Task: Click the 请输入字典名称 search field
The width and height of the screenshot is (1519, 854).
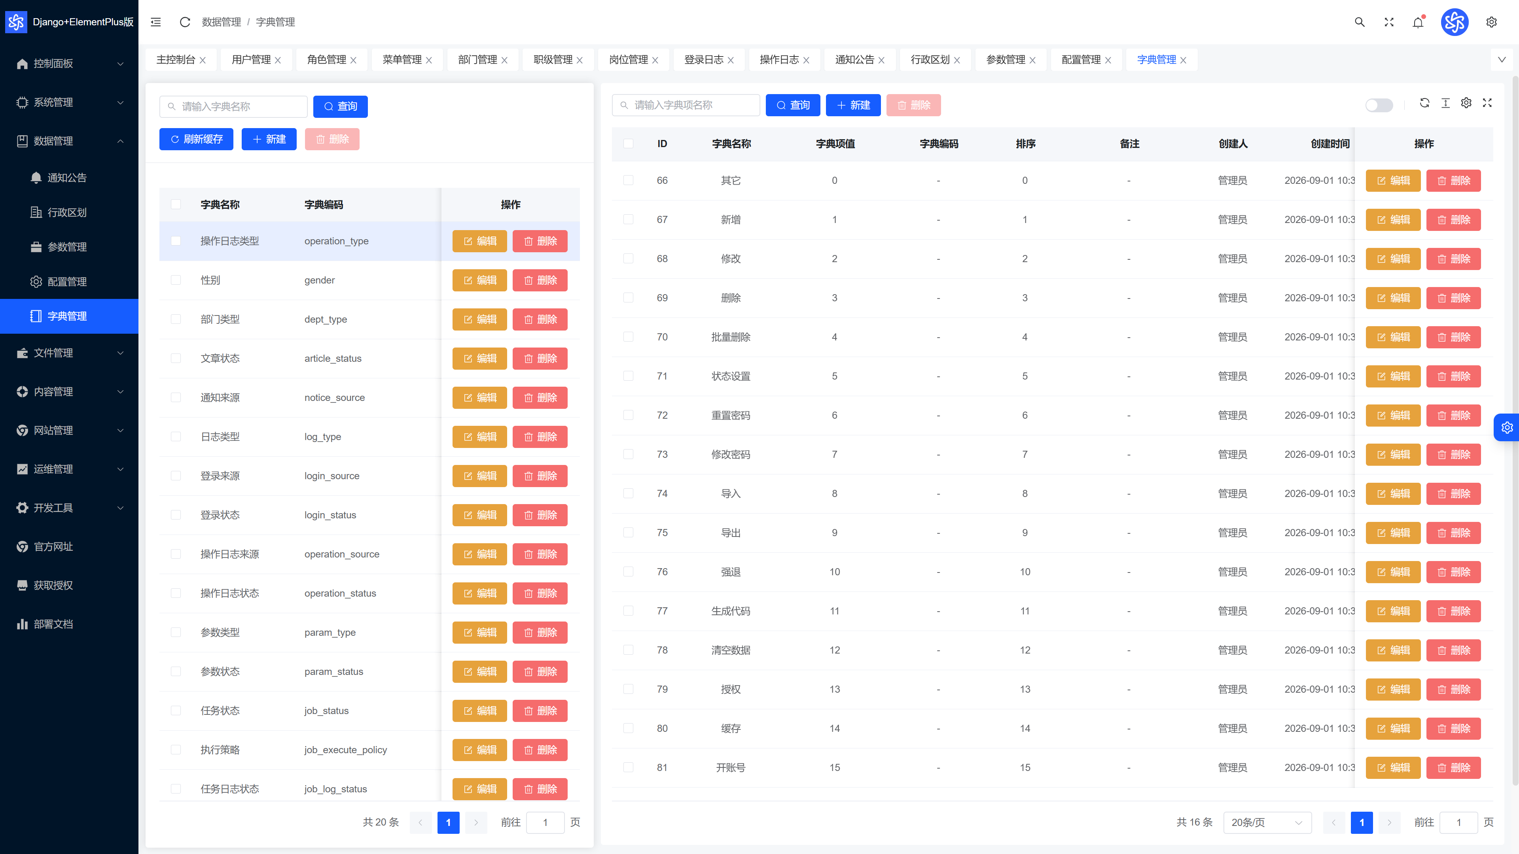Action: pos(233,107)
